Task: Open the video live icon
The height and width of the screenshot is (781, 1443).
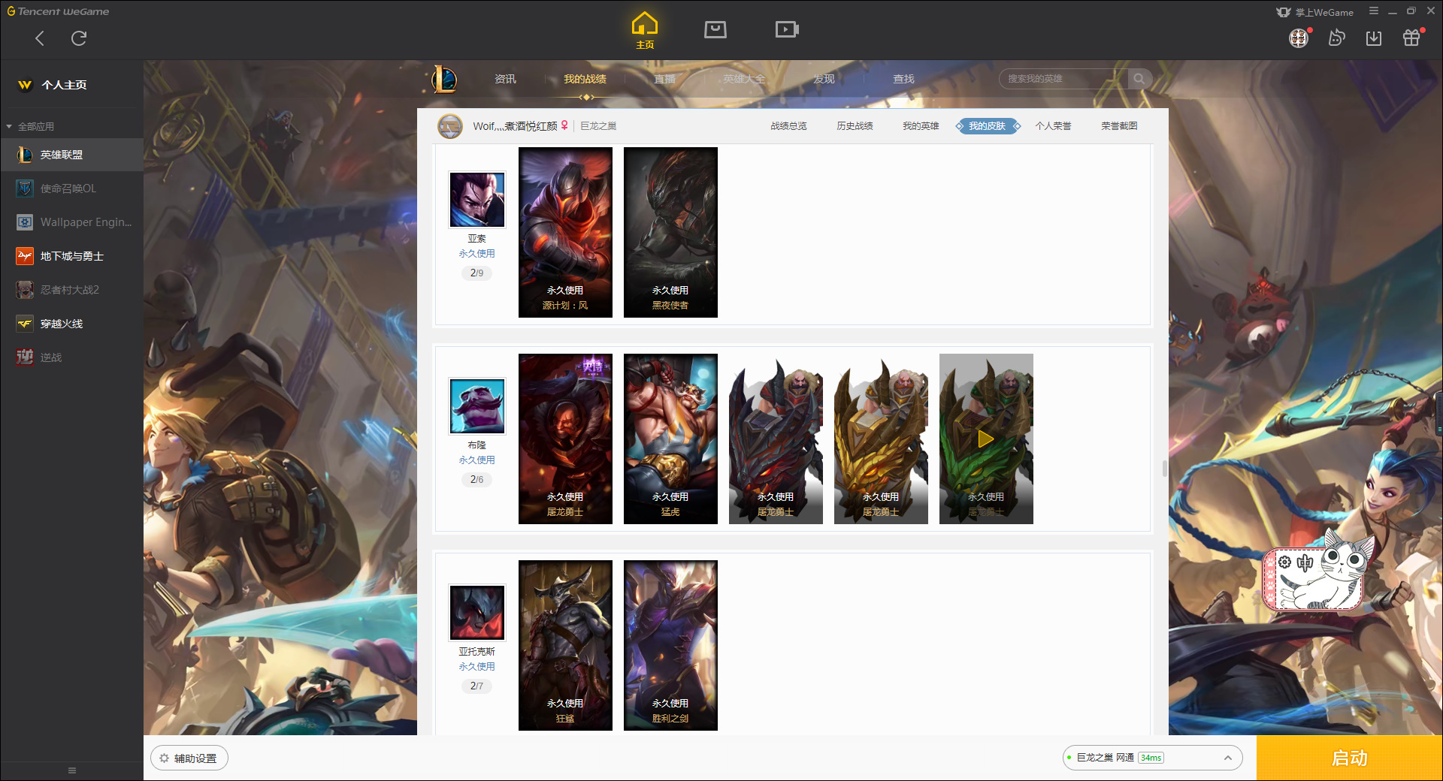Action: tap(787, 29)
